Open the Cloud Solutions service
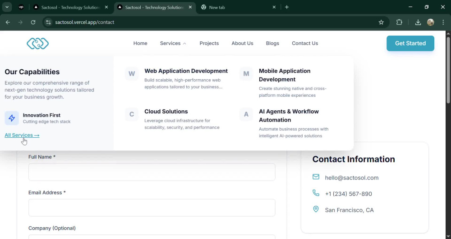This screenshot has width=451, height=239. click(166, 111)
